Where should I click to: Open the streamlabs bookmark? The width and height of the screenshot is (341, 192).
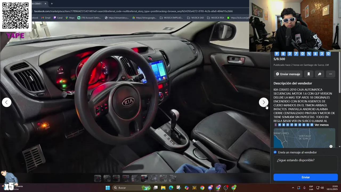(x=117, y=18)
